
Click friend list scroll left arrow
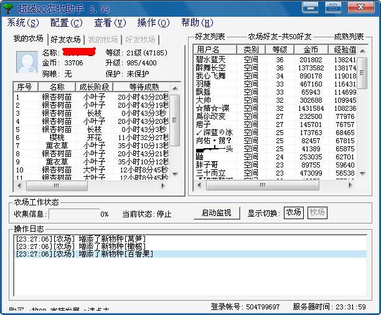tap(199, 186)
